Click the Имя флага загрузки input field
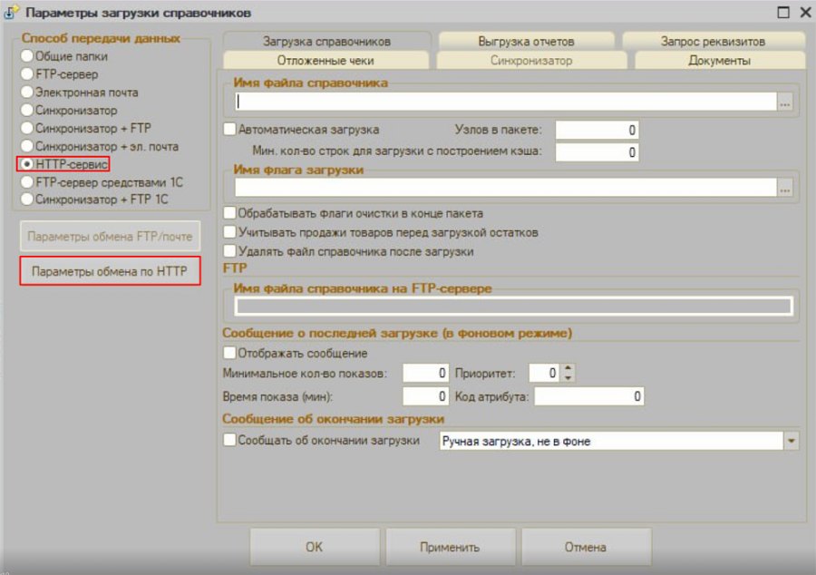Viewport: 816px width, 575px height. [505, 188]
